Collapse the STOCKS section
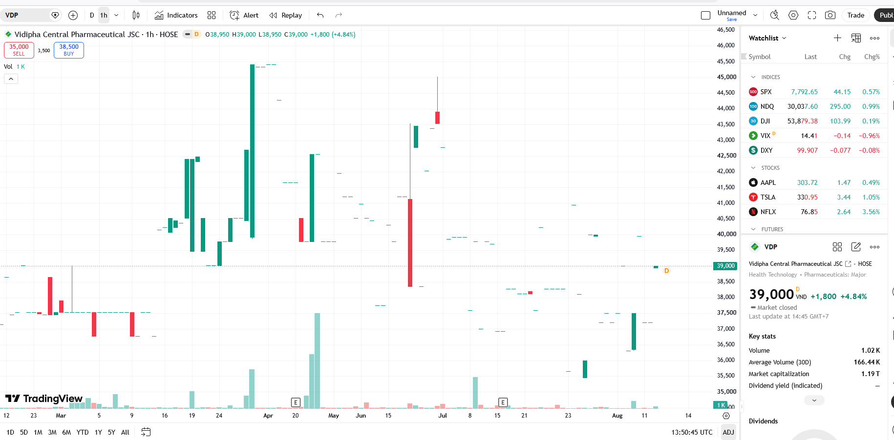894x440 pixels. tap(753, 168)
